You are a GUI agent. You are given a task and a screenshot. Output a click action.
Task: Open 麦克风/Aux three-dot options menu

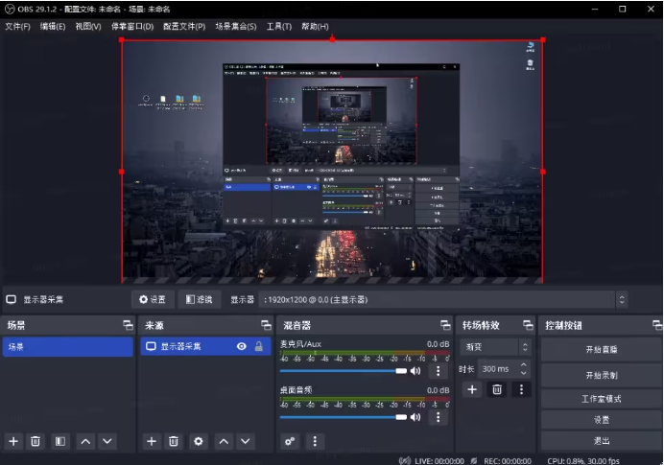pos(438,371)
